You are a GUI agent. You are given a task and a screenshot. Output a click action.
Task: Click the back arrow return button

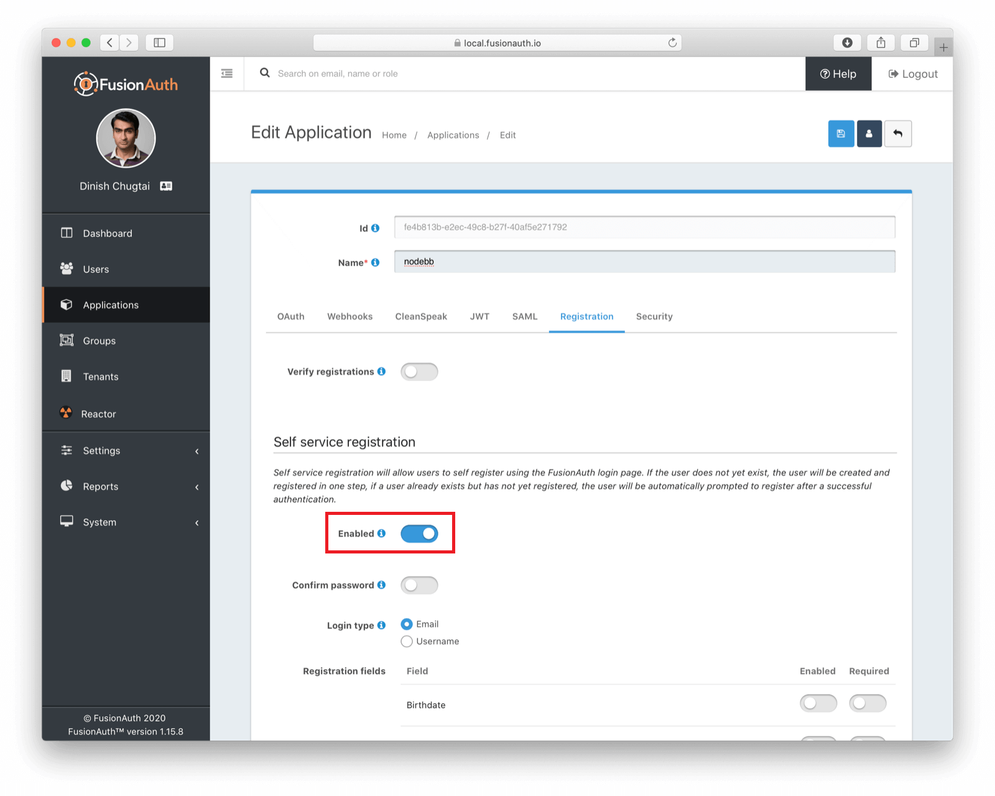(x=898, y=134)
